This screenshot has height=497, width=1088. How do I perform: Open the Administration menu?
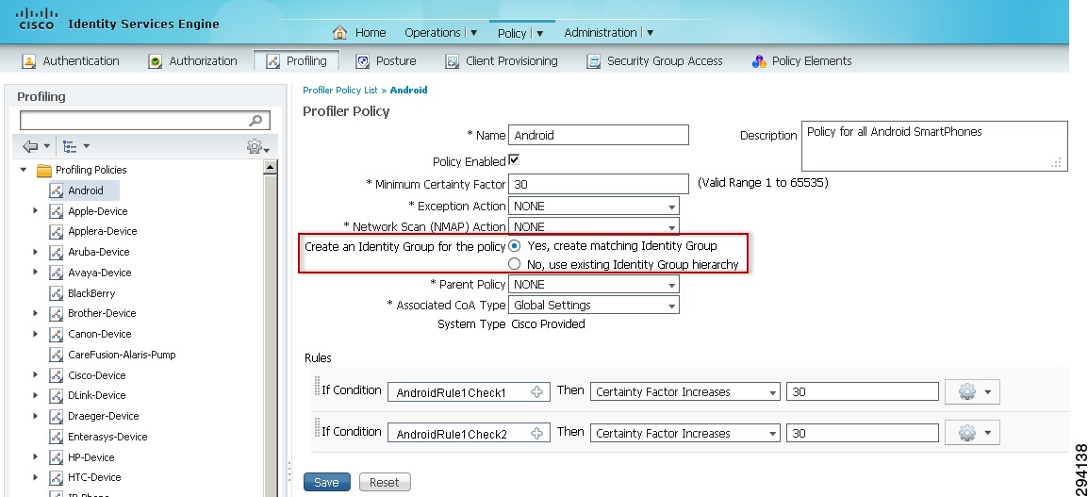pyautogui.click(x=608, y=33)
